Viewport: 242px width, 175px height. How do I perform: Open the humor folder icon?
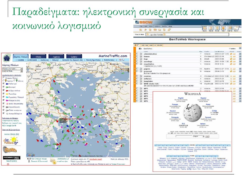click(141, 56)
